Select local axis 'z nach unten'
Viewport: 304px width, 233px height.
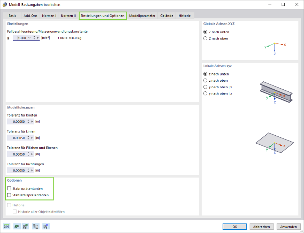click(205, 74)
